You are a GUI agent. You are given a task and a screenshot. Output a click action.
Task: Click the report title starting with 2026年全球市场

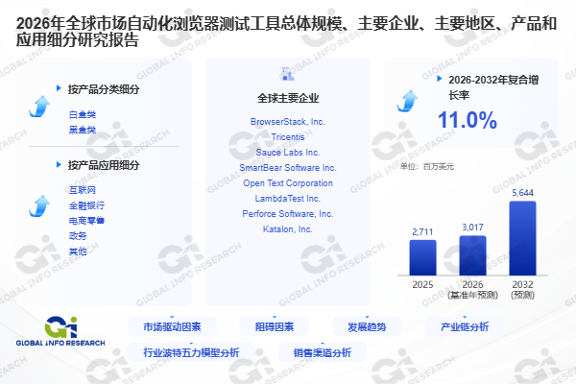click(286, 32)
